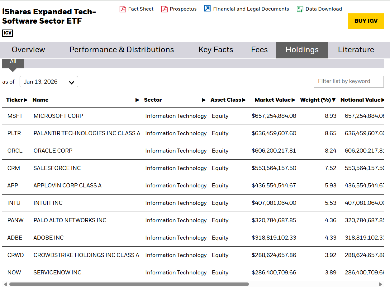Click the PANW ticker cell

pos(16,220)
